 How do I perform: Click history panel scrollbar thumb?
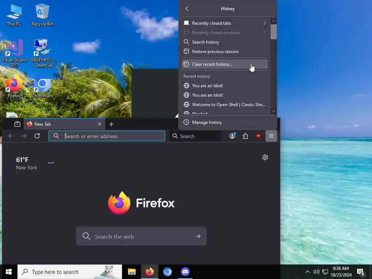[274, 32]
